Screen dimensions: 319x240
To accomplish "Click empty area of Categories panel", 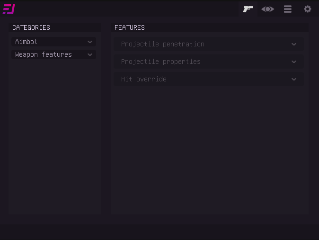I will click(54, 142).
